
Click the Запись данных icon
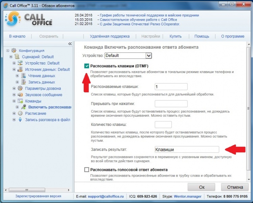pyautogui.click(x=24, y=82)
